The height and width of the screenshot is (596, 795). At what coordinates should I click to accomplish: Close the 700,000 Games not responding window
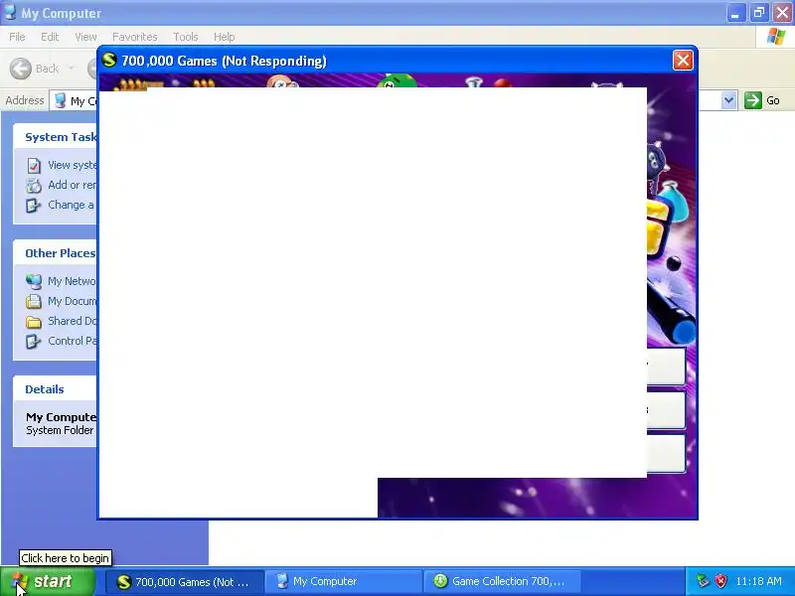[683, 61]
